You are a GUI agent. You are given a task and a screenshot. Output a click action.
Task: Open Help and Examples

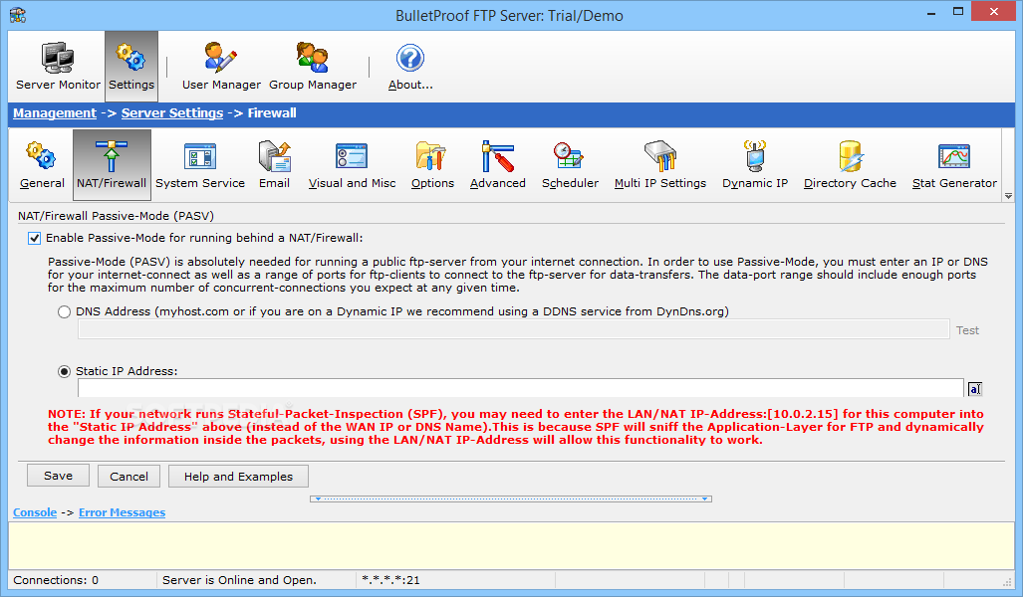point(238,477)
